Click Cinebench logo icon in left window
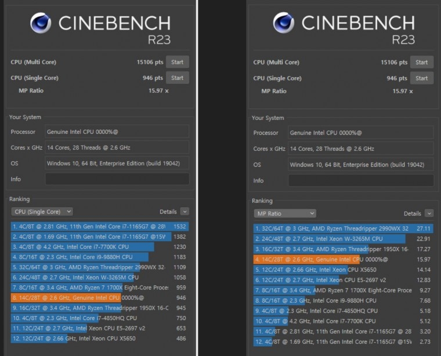 coord(41,23)
